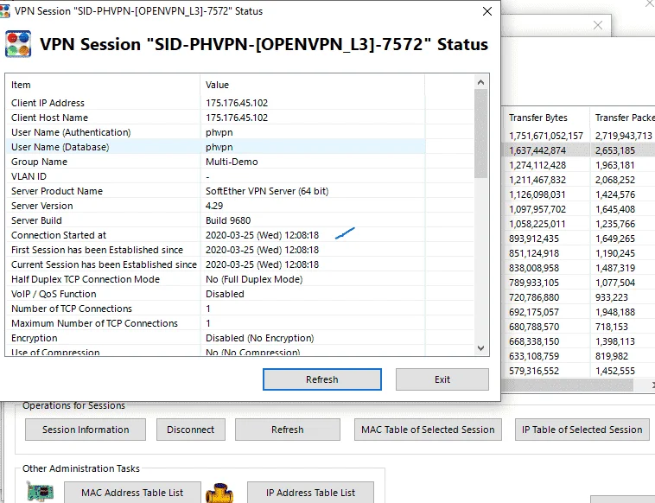655x503 pixels.
Task: Select Maximum Number of TCP Connections row
Action: (x=215, y=323)
